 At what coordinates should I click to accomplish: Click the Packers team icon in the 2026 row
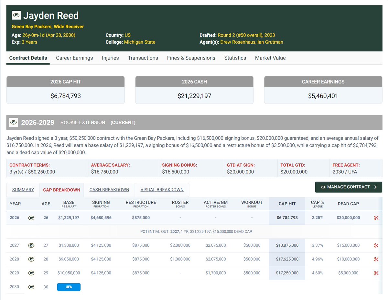[x=31, y=218]
